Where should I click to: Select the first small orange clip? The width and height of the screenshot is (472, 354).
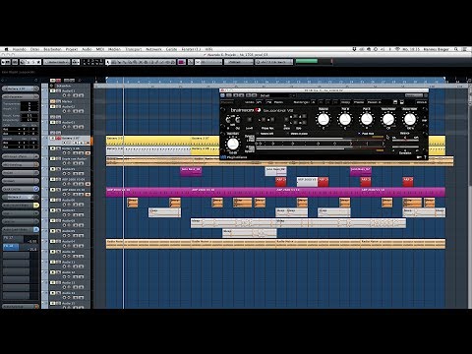tap(133, 203)
